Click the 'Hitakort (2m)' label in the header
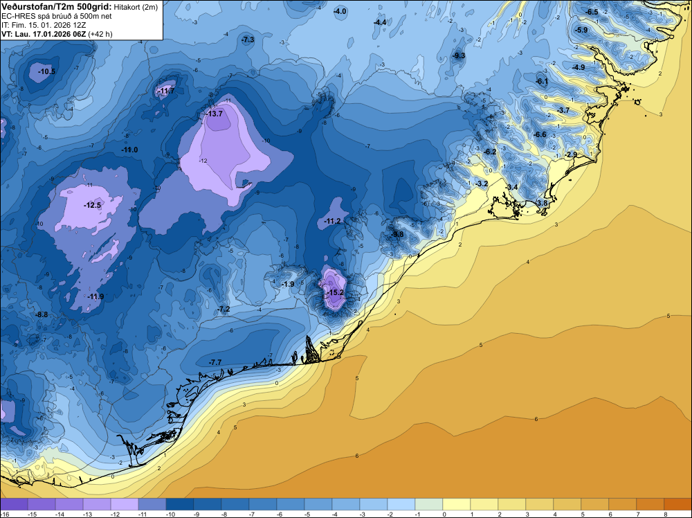Image resolution: width=692 pixels, height=518 pixels. (136, 7)
